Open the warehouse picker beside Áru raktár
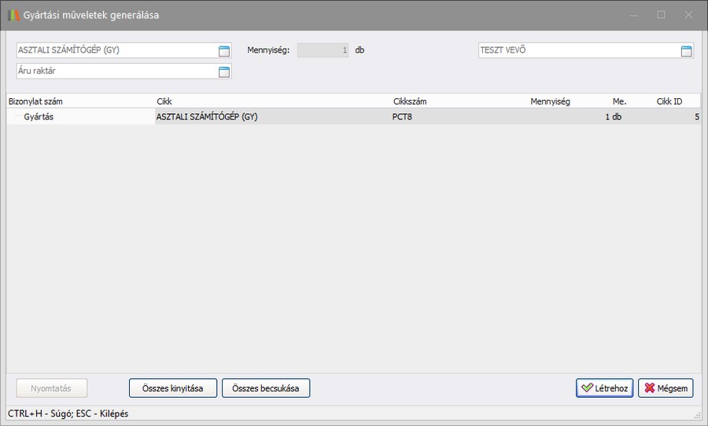The image size is (708, 426). 223,72
